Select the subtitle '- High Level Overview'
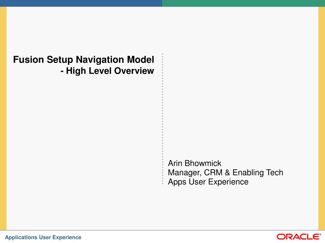The image size is (325, 243). coord(107,71)
